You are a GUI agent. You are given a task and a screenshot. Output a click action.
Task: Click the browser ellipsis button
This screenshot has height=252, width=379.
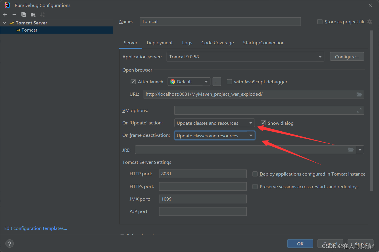[x=217, y=82]
